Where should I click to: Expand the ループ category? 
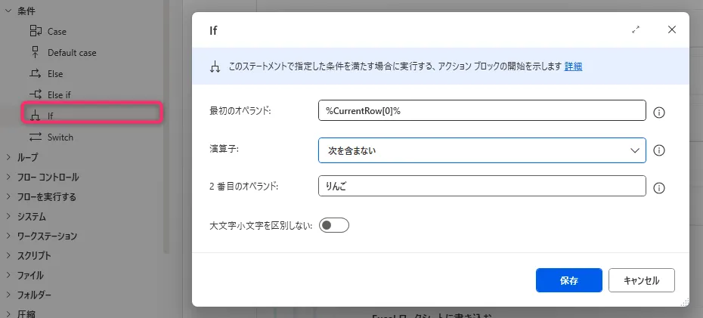(8, 157)
